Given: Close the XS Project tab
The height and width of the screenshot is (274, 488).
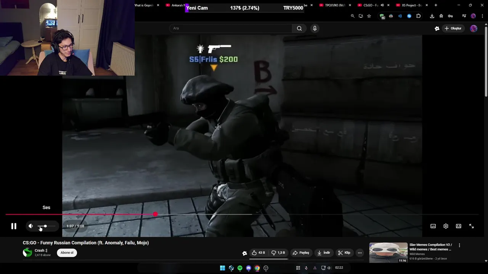Looking at the screenshot, I should click(x=427, y=5).
